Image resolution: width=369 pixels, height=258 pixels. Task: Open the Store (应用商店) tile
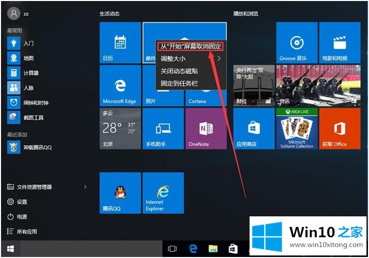coord(254,128)
